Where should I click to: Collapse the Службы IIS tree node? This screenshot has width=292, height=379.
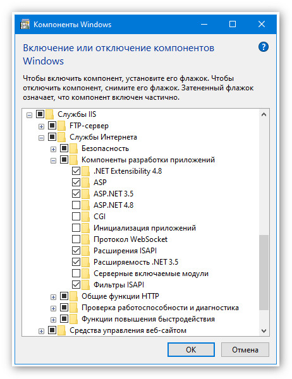click(x=29, y=115)
